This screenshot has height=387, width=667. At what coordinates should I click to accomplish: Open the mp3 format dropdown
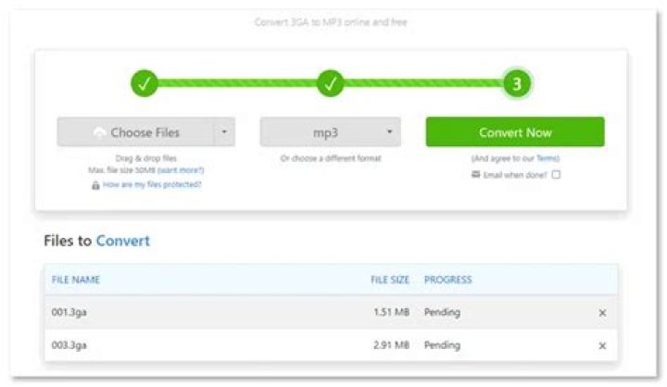click(x=330, y=132)
